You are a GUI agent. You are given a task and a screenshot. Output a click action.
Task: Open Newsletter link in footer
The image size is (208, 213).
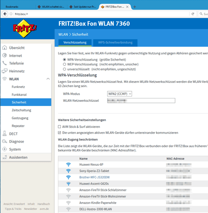tap(31, 209)
